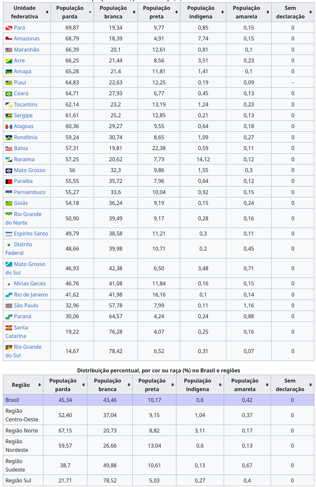
Task: Click the Região Sul row label
Action: pyautogui.click(x=18, y=481)
